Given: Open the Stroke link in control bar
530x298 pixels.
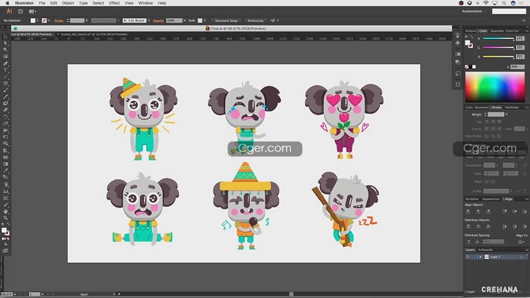Looking at the screenshot, I should pos(59,20).
